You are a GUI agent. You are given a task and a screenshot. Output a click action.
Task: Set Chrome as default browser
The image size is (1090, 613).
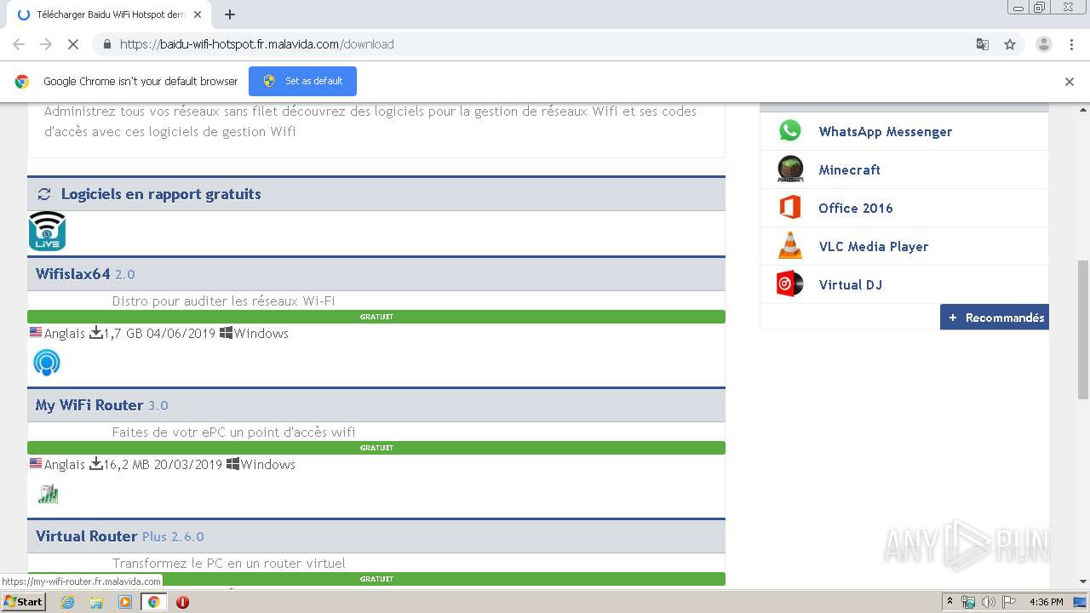[x=302, y=81]
